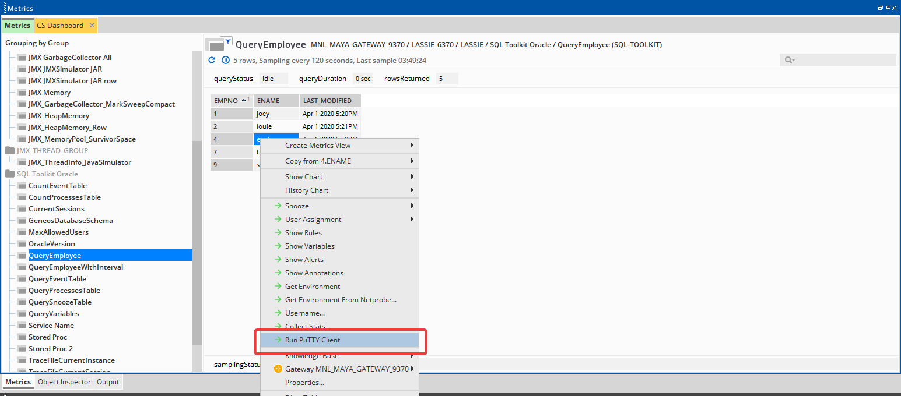The width and height of the screenshot is (901, 396).
Task: Pause the dataview sampling
Action: point(225,60)
